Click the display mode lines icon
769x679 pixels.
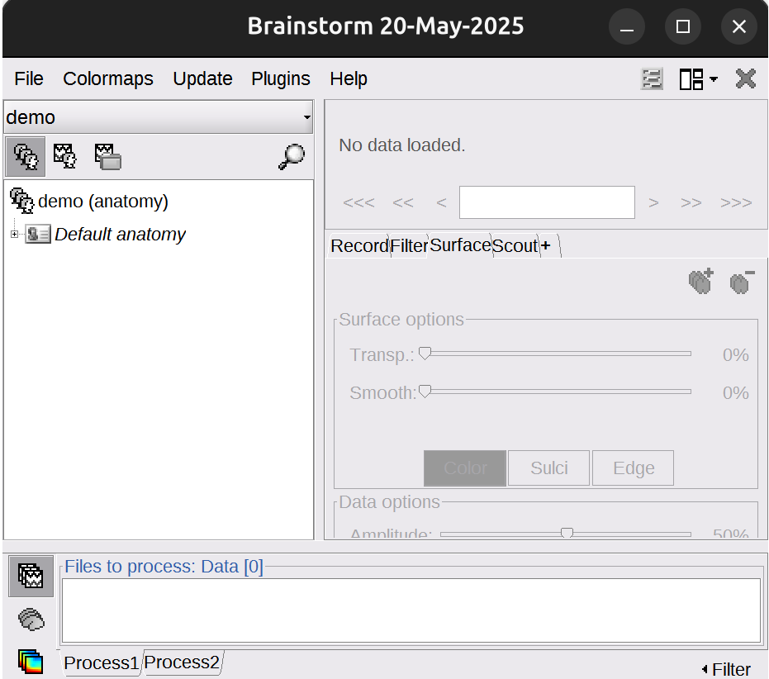[653, 79]
